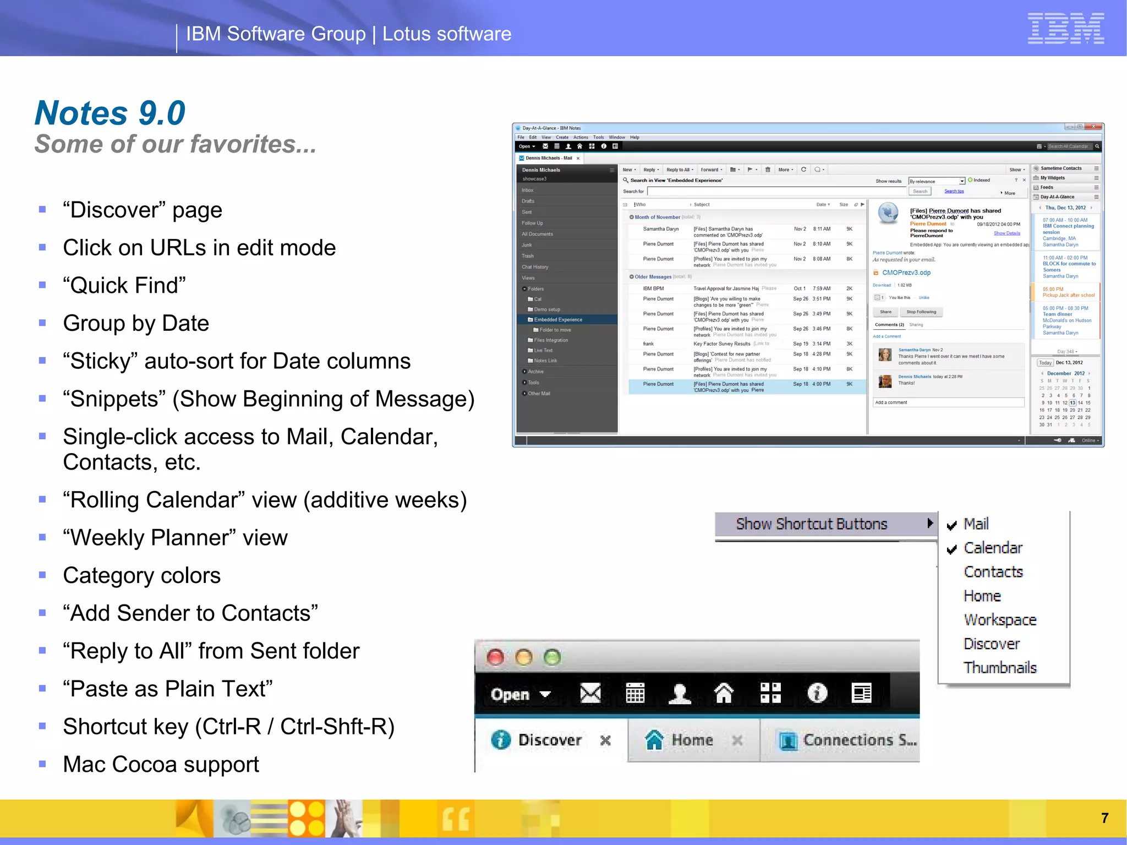This screenshot has height=845, width=1127.
Task: Click the sidebar menu icon beside Dennis Michaels
Action: point(612,170)
